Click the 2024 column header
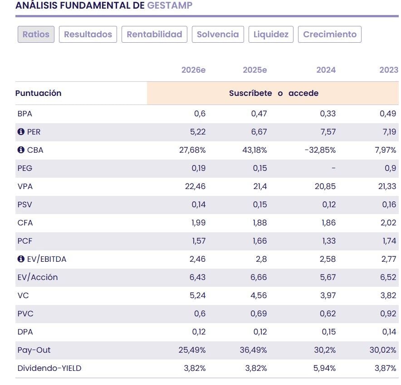Screen dimensions: 401x385 [326, 70]
